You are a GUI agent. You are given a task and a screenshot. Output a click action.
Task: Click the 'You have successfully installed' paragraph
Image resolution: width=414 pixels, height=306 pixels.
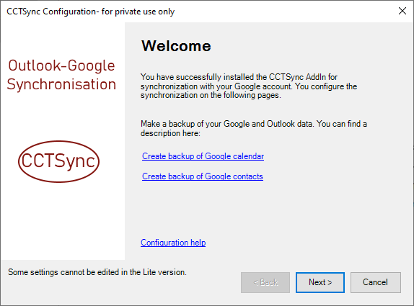[249, 86]
